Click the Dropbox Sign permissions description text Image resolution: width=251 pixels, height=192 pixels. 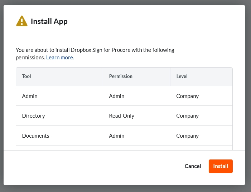coord(95,54)
